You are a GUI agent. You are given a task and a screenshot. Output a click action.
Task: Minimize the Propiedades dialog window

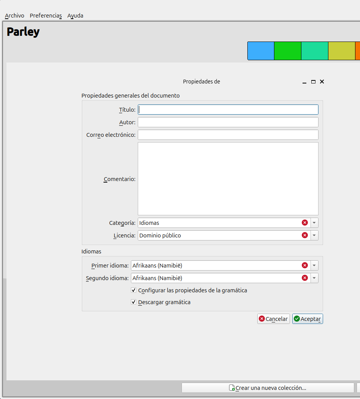[304, 82]
